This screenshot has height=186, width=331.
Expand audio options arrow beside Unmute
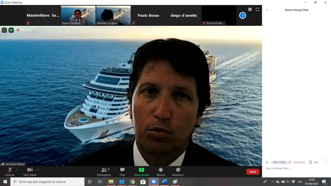(x=17, y=170)
